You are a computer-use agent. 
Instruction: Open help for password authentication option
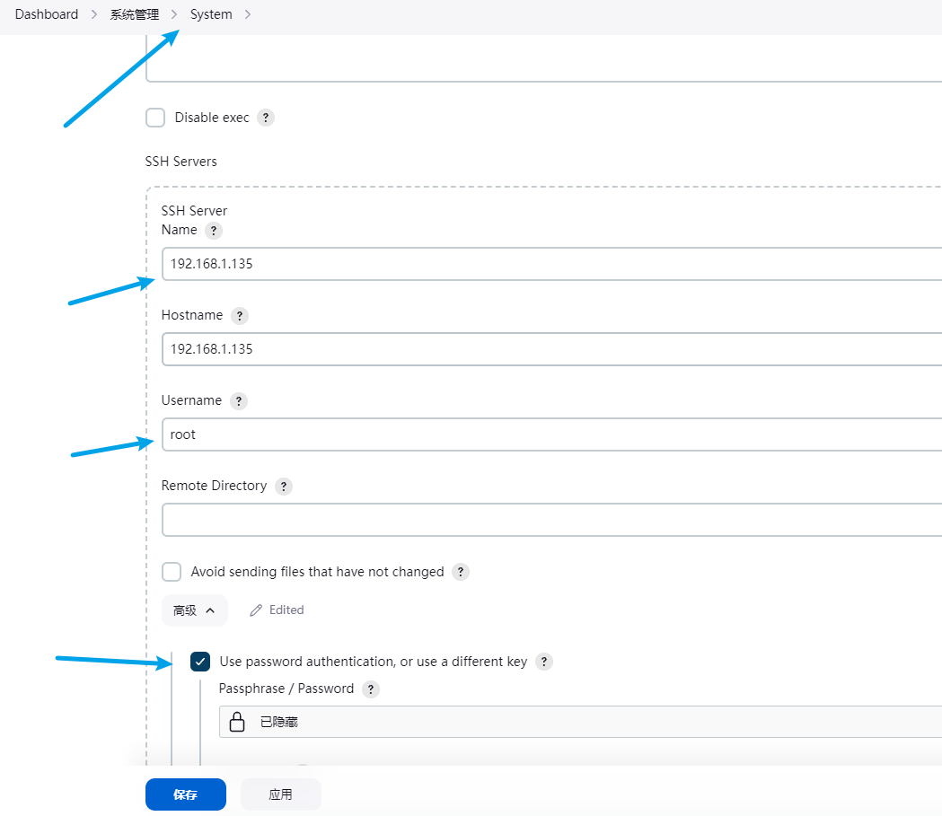click(x=543, y=662)
